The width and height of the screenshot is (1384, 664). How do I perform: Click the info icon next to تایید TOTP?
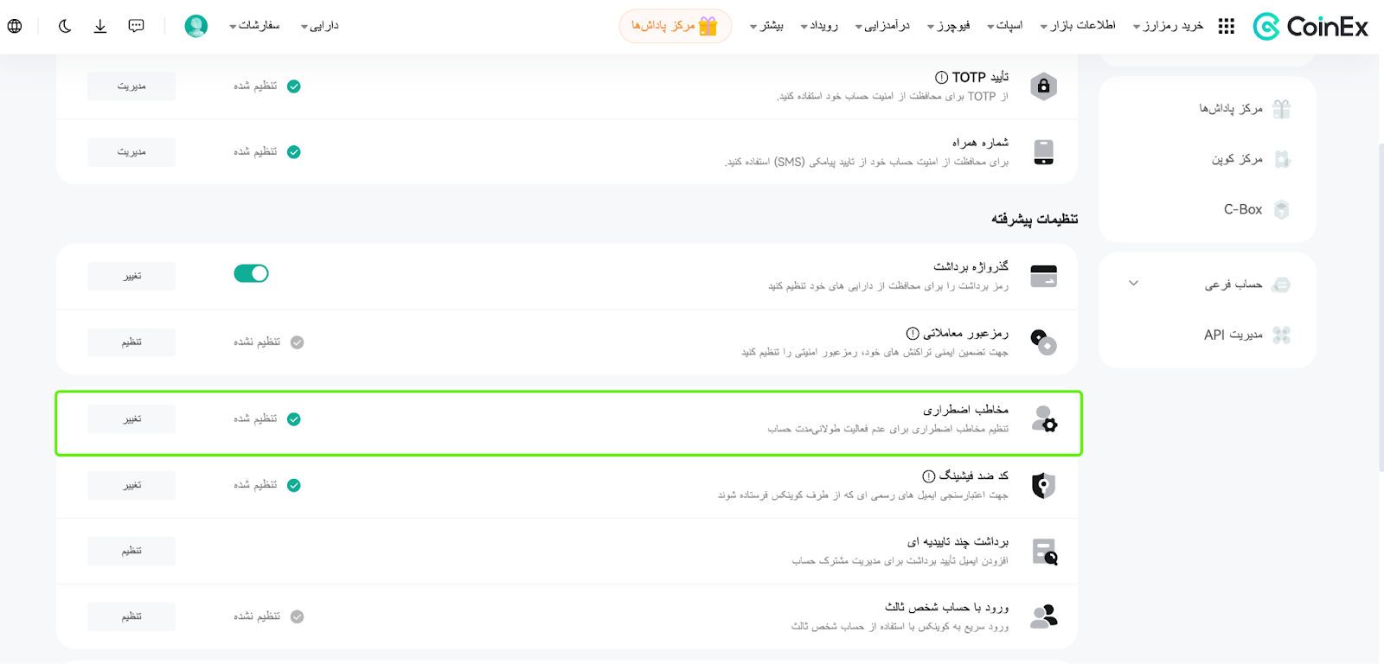coord(941,77)
